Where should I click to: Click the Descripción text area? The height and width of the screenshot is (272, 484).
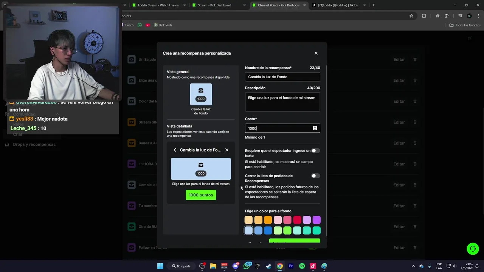tap(282, 102)
